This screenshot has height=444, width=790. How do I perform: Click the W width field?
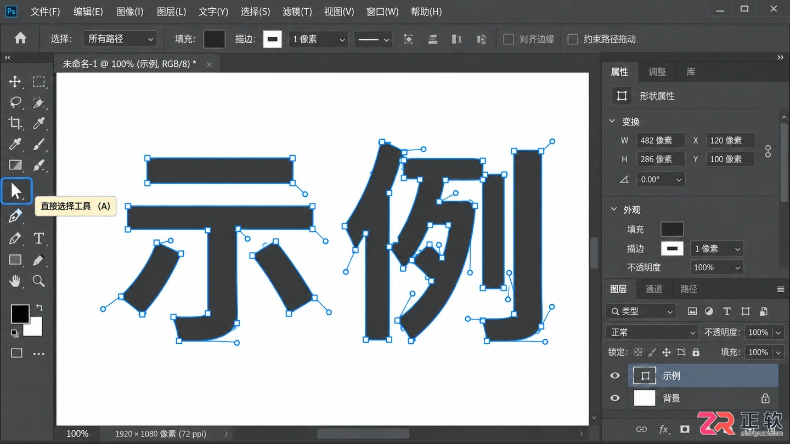click(661, 140)
